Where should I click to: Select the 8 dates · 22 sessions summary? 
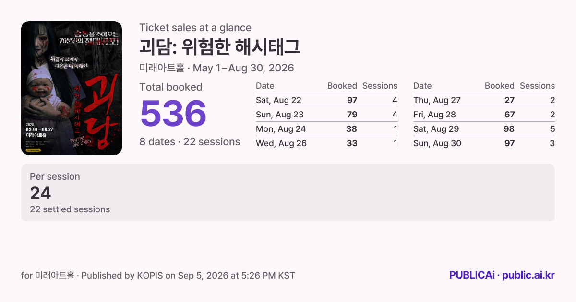pyautogui.click(x=190, y=142)
